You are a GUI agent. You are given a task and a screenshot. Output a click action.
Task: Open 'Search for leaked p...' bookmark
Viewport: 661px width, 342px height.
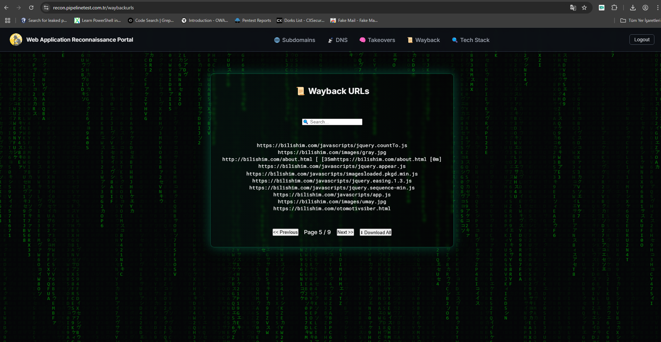44,20
